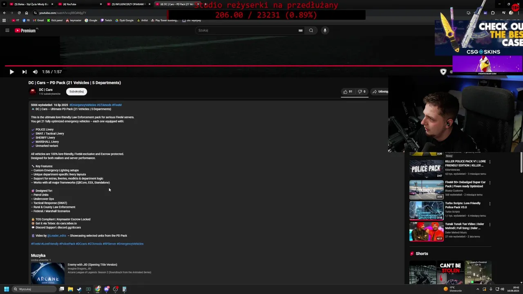
Task: Close the Białas - Styl Życia tab
Action: pyautogui.click(x=52, y=4)
